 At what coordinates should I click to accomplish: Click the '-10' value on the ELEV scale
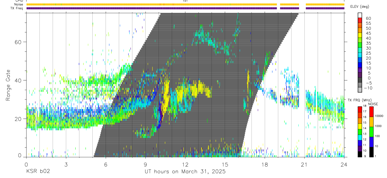368,88
